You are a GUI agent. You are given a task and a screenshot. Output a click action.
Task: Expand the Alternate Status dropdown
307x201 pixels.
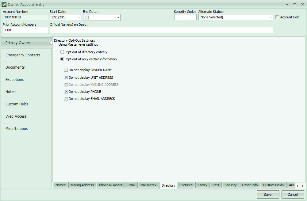[271, 17]
